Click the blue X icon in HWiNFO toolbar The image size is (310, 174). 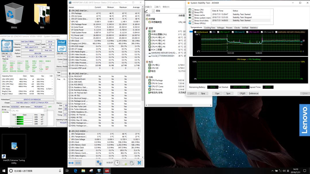pyautogui.click(x=139, y=163)
